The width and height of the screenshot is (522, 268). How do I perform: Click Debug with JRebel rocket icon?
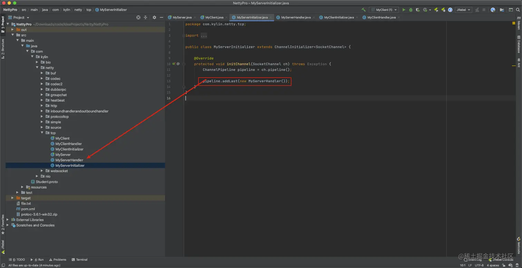tap(443, 10)
